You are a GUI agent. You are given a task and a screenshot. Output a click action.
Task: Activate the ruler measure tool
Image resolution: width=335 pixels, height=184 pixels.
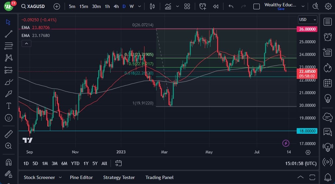(x=9, y=134)
